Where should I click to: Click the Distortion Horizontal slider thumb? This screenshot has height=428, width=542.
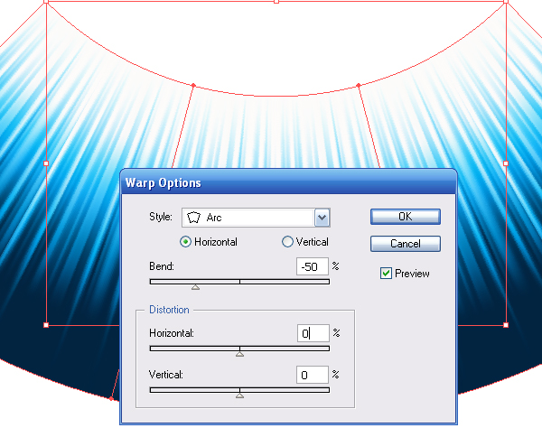239,354
